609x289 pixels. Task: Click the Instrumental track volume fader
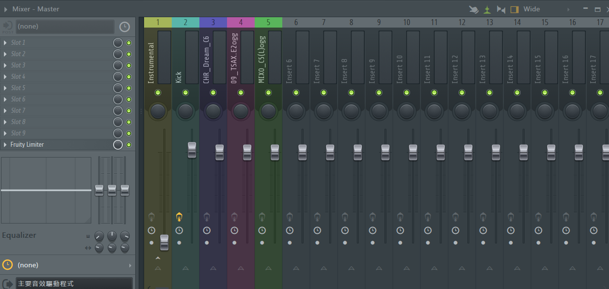[164, 243]
